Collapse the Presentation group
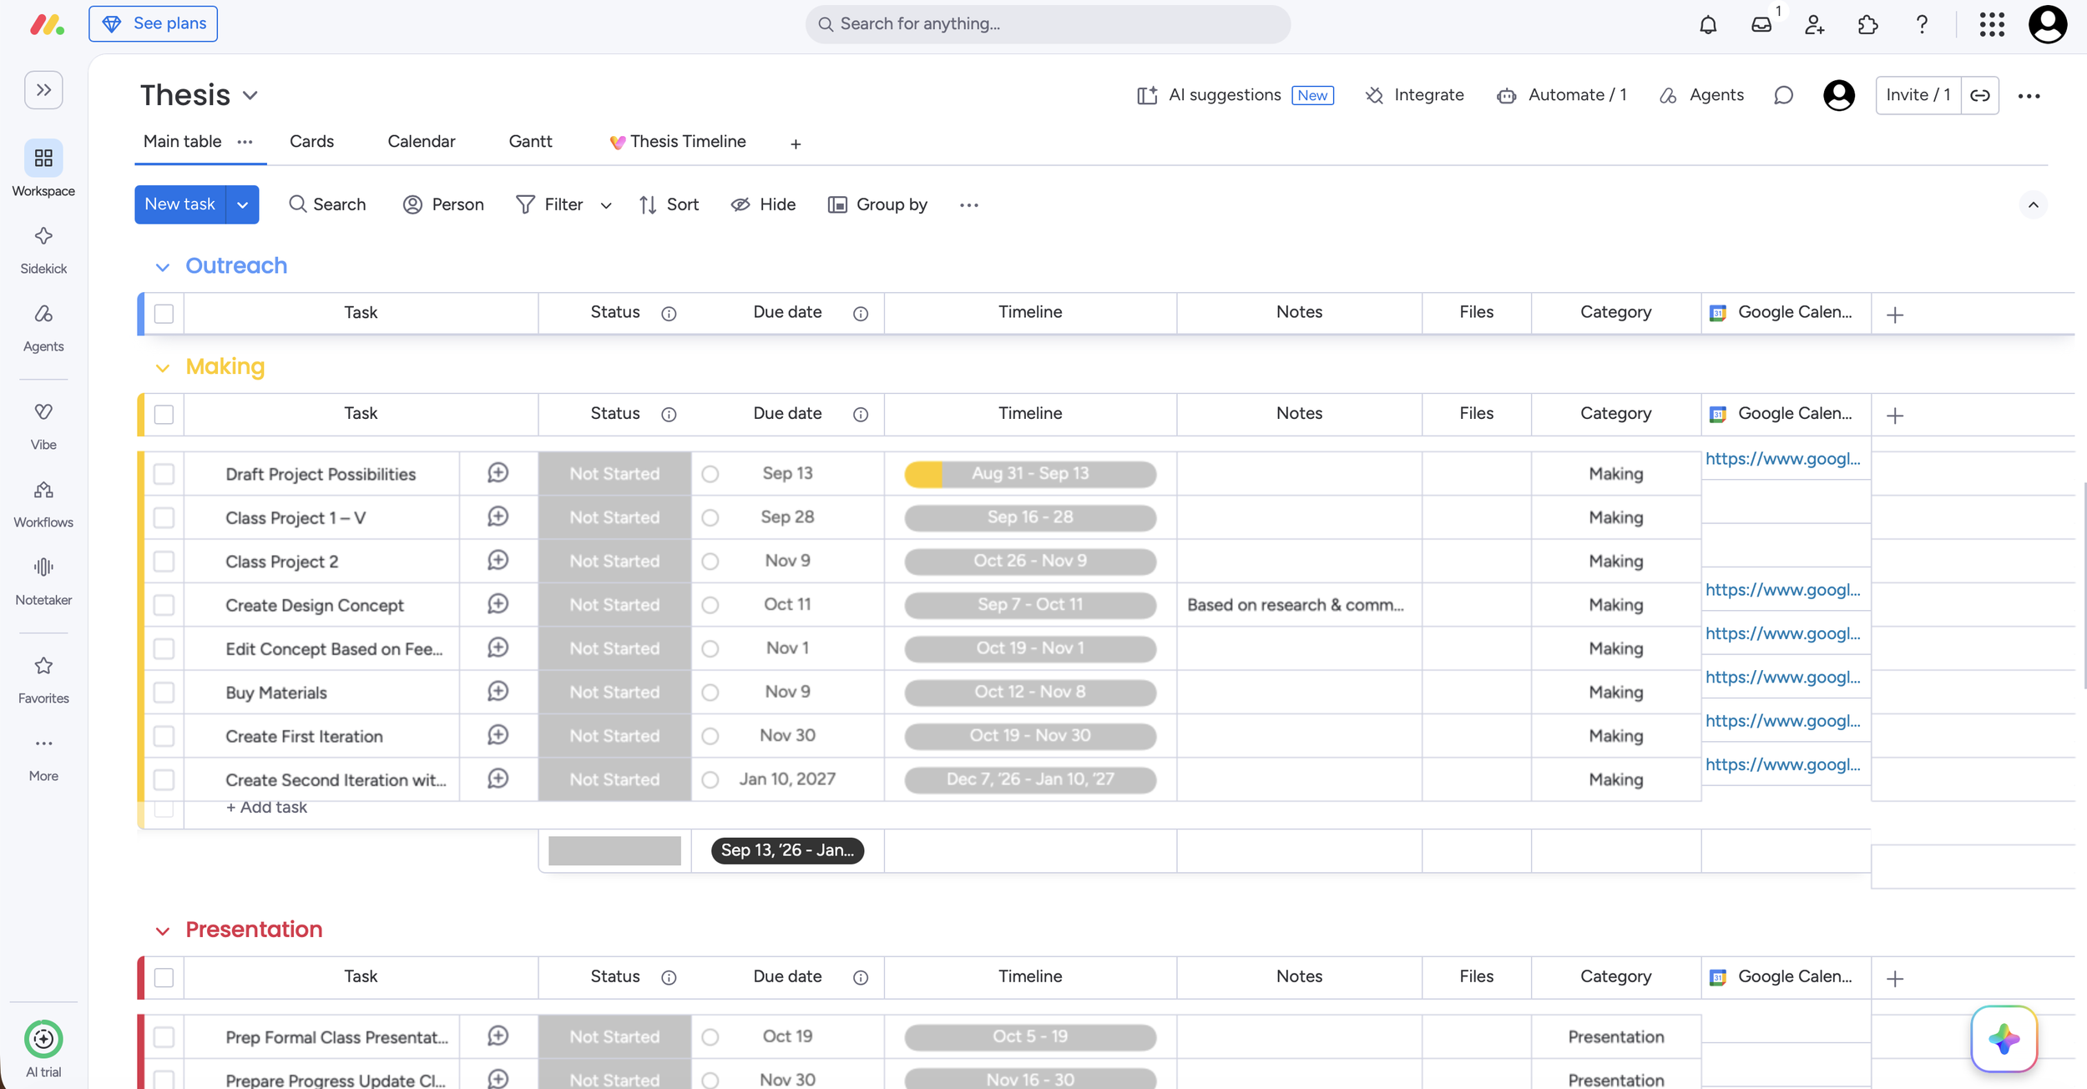This screenshot has height=1089, width=2087. coord(162,931)
